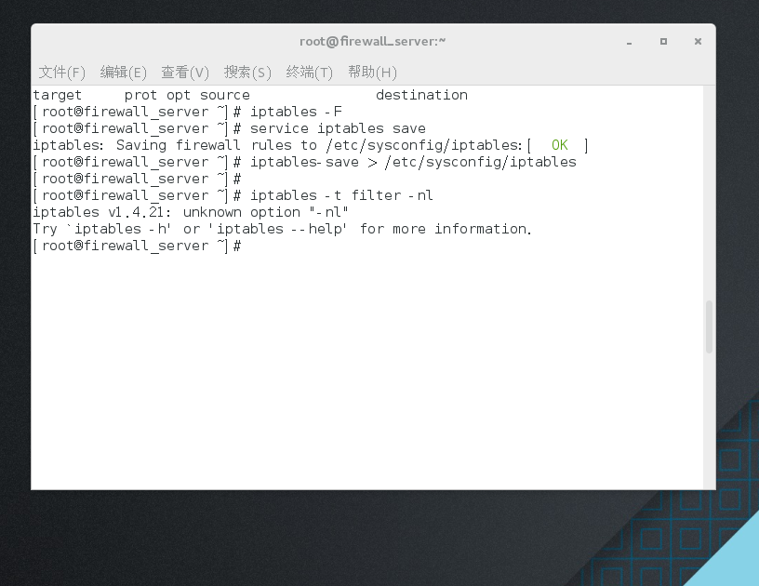Open the 编辑(E) menu
This screenshot has width=759, height=586.
coord(124,72)
